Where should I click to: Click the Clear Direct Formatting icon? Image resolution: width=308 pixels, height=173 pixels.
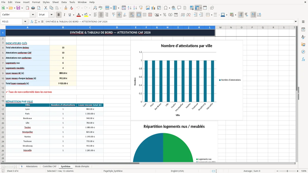tap(71, 8)
